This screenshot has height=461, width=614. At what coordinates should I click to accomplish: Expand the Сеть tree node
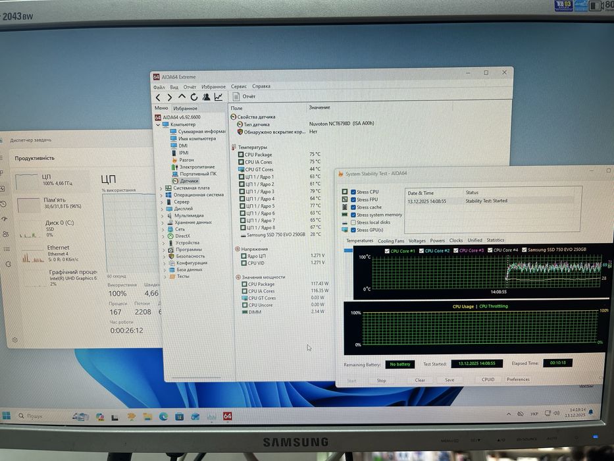163,229
